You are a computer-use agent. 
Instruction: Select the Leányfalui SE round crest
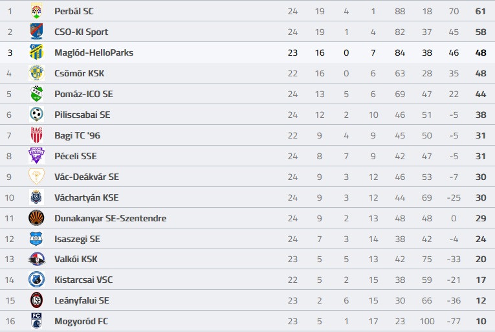pos(36,300)
